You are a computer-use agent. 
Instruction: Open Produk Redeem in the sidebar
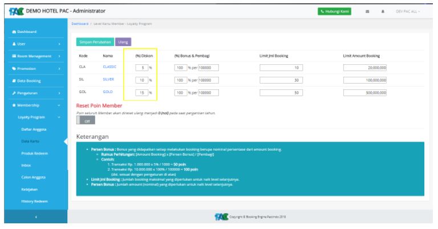click(35, 153)
